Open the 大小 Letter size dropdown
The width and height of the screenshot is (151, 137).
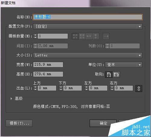pos(88,55)
